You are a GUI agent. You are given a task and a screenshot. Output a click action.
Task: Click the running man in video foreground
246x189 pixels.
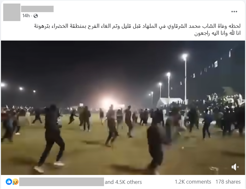[x=51, y=138]
